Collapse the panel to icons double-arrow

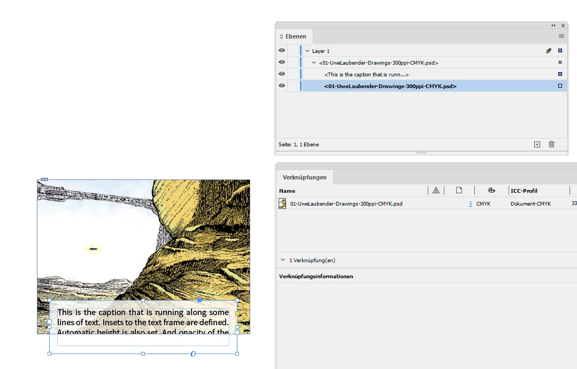(553, 26)
